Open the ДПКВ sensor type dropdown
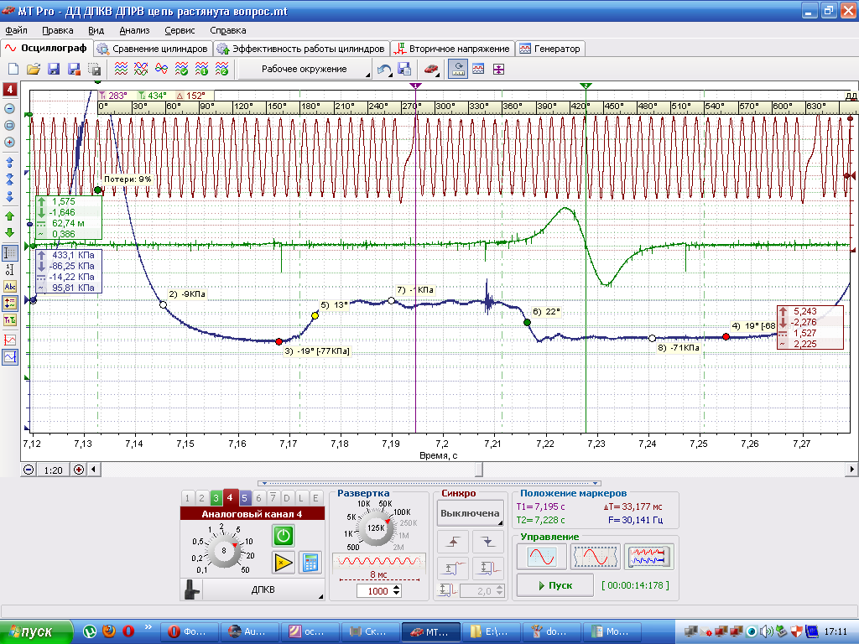Screen dimensions: 859x644 pyautogui.click(x=263, y=589)
